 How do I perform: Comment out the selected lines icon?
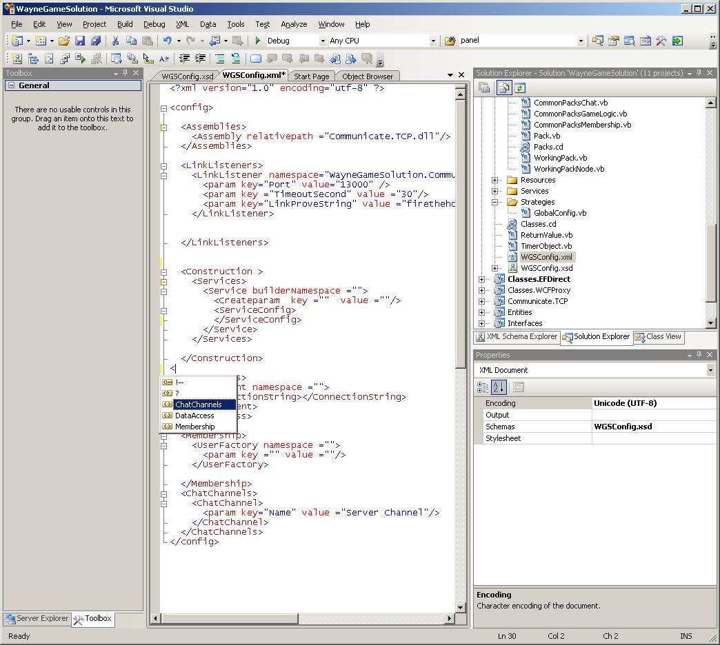coord(220,59)
